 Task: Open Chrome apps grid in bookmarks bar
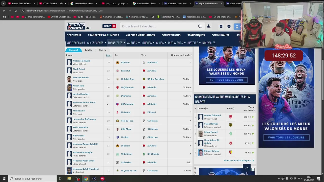tap(4, 17)
